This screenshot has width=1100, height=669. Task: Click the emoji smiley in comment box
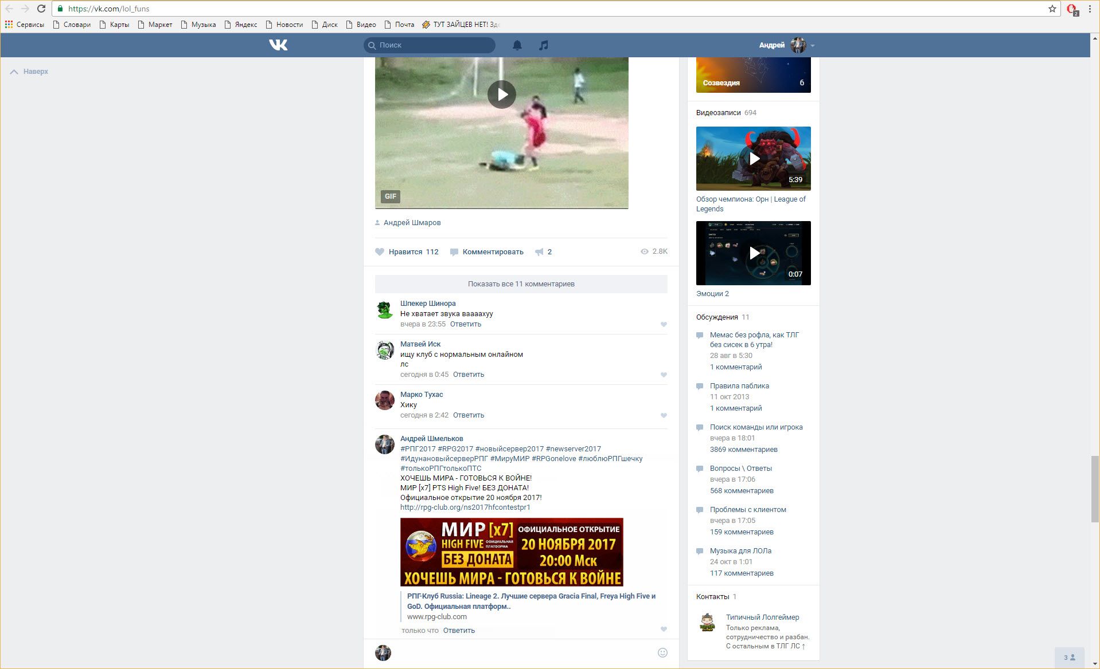662,652
